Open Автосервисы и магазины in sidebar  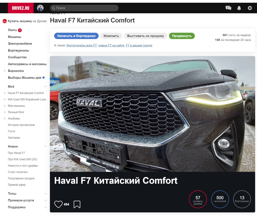click(x=27, y=64)
